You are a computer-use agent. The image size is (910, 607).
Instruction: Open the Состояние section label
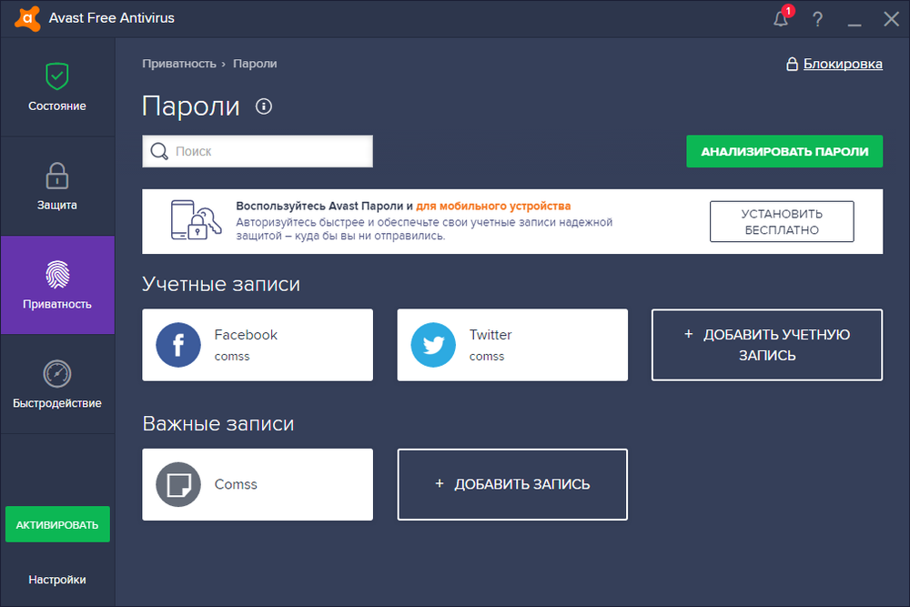click(56, 106)
